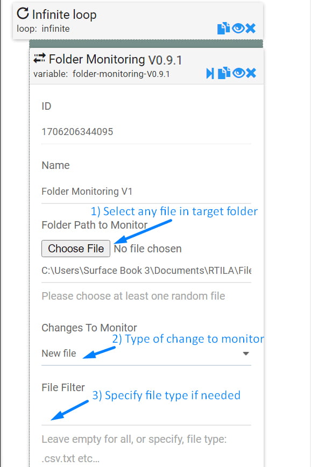Click the swap arrows icon beside Folder Monitoring

tap(39, 58)
